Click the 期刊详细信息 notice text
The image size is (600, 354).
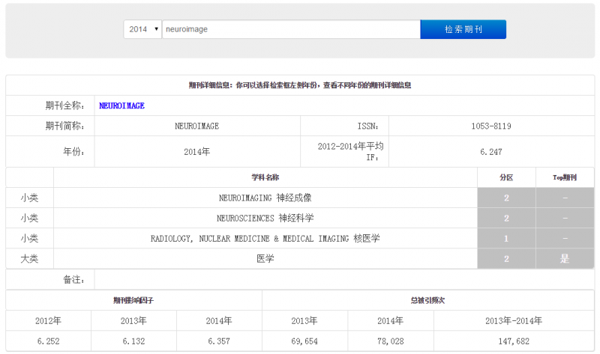pos(300,85)
